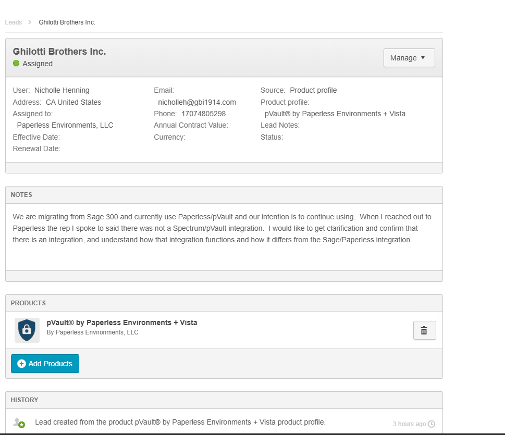Click the Add Products button
This screenshot has height=435, width=505.
pos(45,364)
